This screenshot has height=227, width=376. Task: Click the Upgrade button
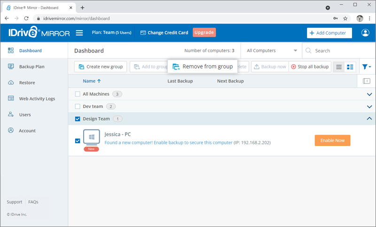204,32
